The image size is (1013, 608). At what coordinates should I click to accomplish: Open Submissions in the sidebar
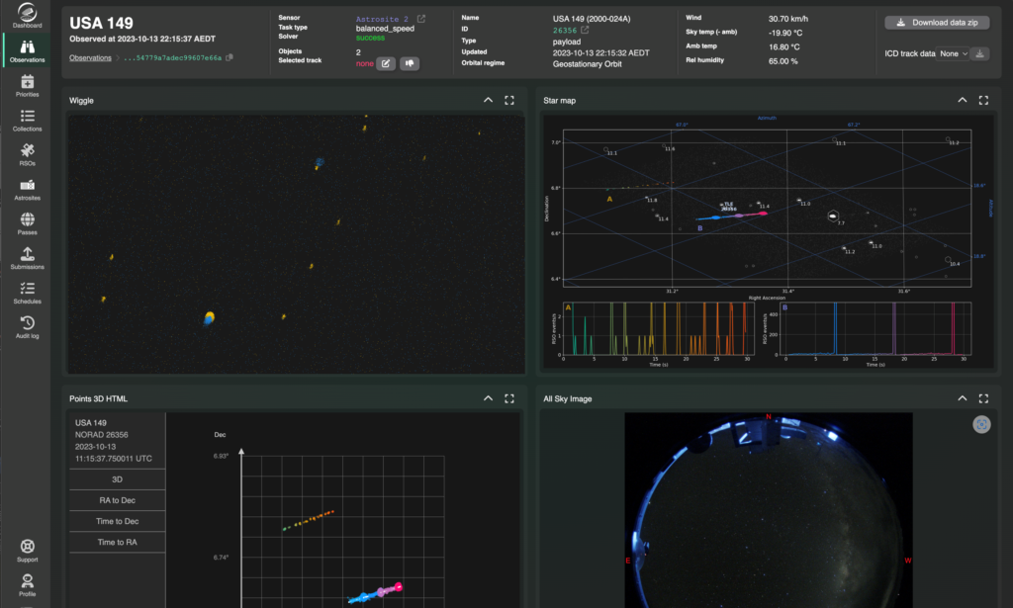click(x=27, y=258)
